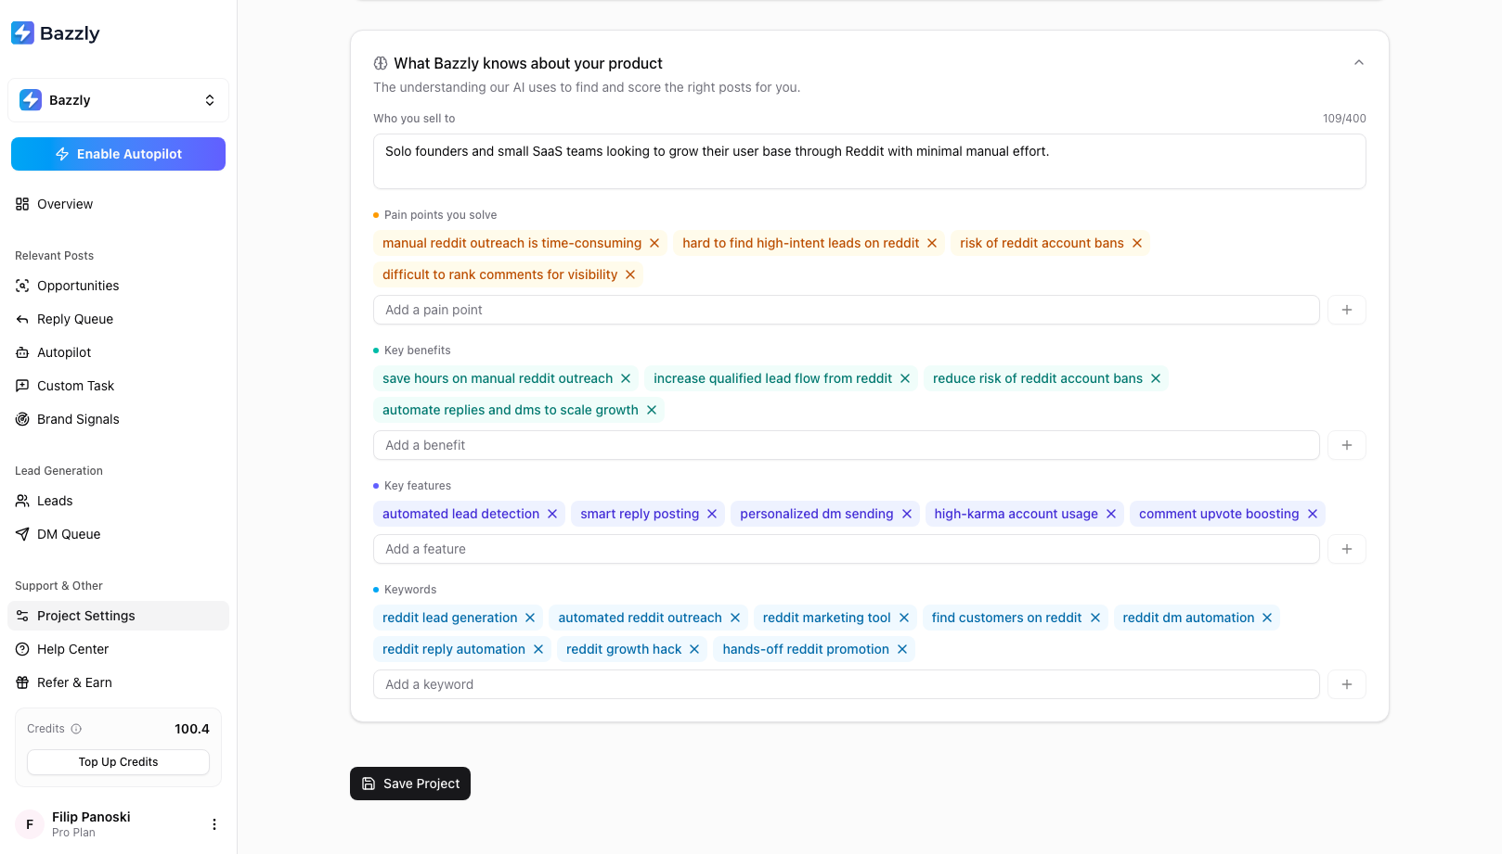Remove 'manual reddit outreach is time-consuming' pain point
Screen dimensions: 1502x854
pos(654,243)
